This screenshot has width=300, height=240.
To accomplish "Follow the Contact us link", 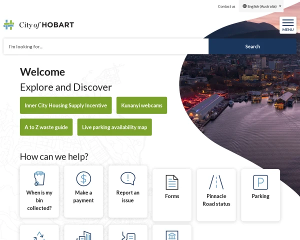I will pyautogui.click(x=226, y=6).
